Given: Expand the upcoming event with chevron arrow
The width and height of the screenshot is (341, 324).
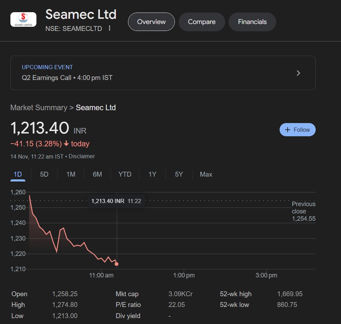Looking at the screenshot, I should (298, 73).
